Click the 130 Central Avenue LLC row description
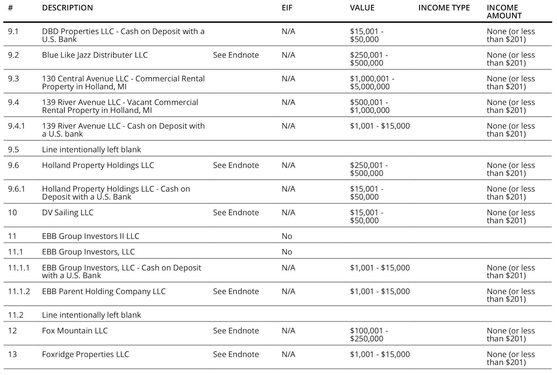 (123, 83)
